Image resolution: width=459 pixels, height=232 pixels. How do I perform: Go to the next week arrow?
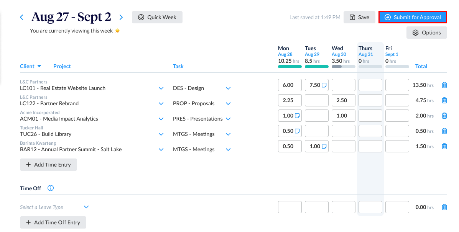coord(121,17)
